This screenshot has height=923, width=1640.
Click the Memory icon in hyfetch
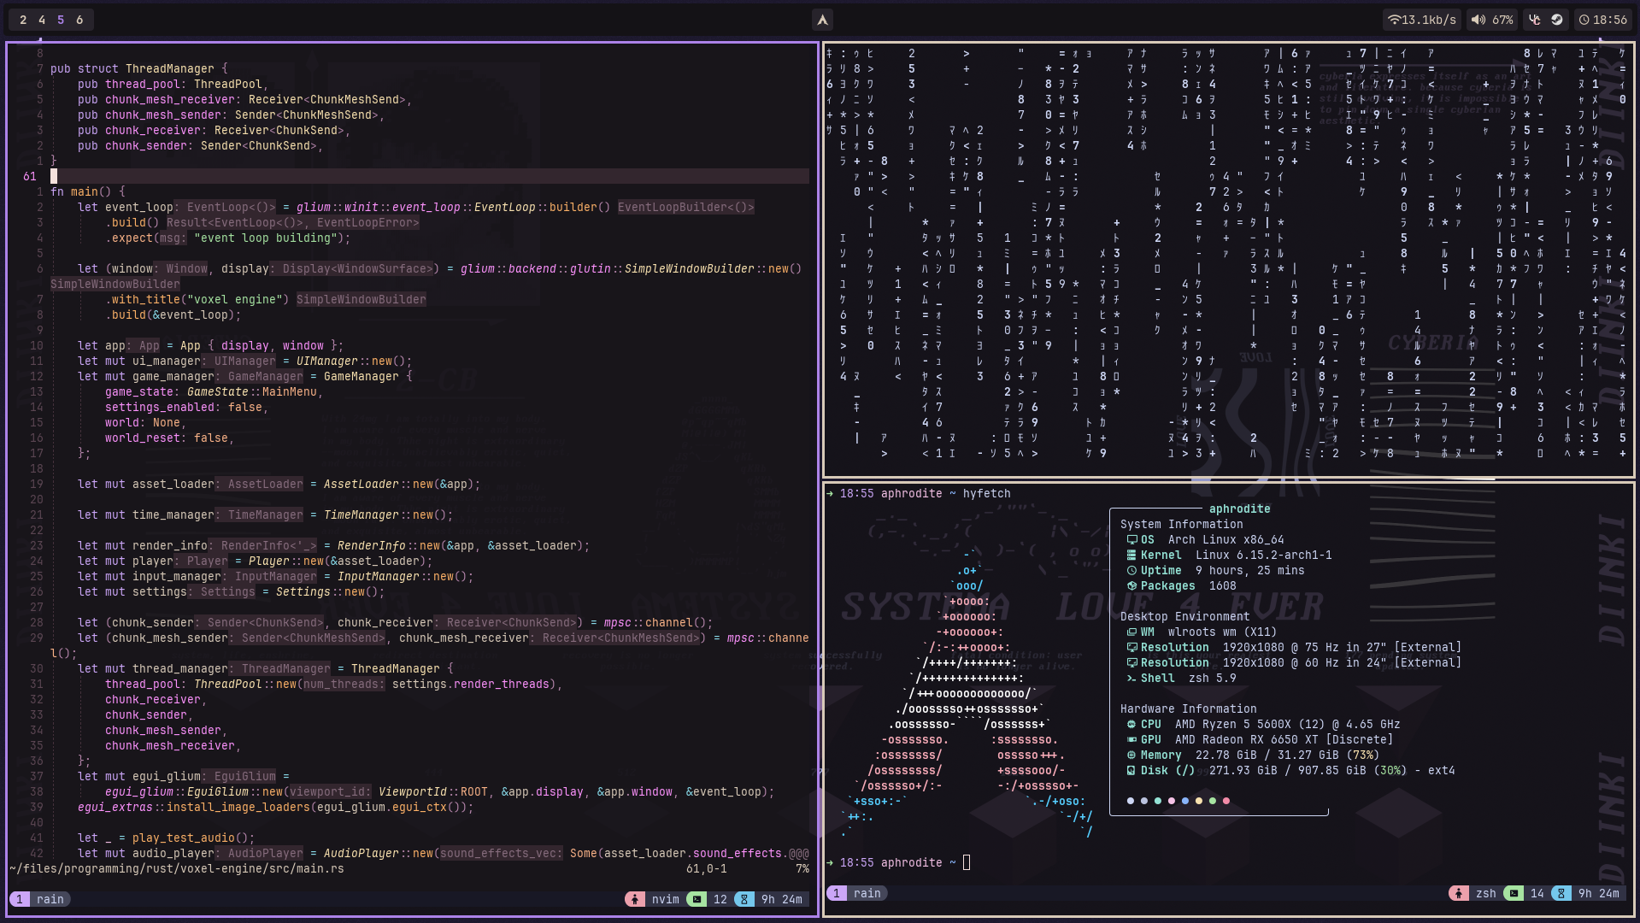click(x=1132, y=755)
